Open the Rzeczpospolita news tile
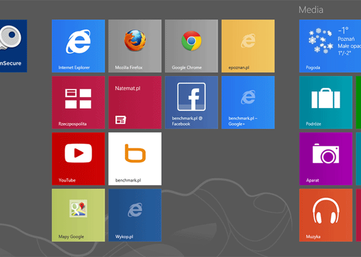The height and width of the screenshot is (257, 361). pos(79,102)
